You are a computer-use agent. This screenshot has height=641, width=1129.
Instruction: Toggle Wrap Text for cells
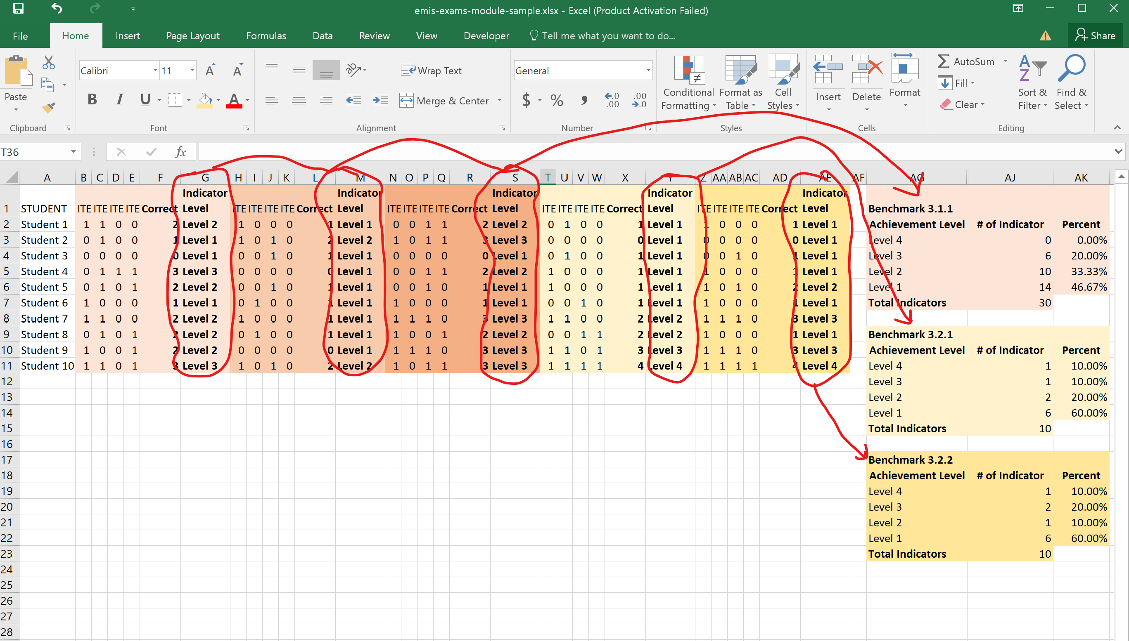point(431,71)
